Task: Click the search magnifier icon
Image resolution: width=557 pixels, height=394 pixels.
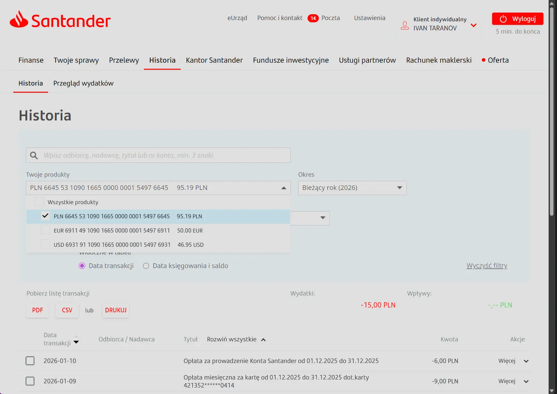Action: click(x=34, y=155)
